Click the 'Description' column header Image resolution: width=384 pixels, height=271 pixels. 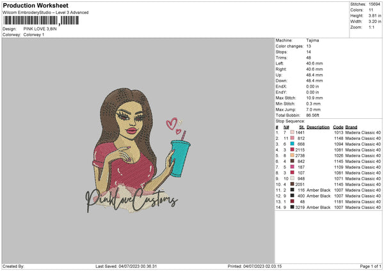(x=318, y=127)
